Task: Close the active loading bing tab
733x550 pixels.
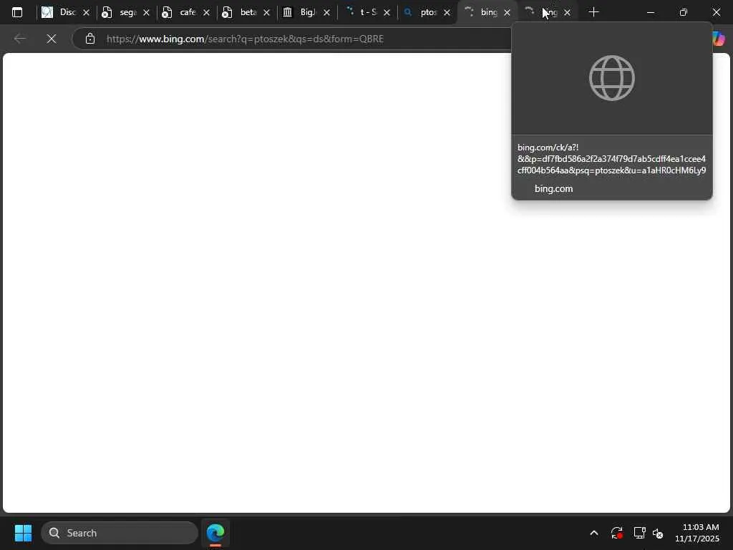Action: pos(508,13)
